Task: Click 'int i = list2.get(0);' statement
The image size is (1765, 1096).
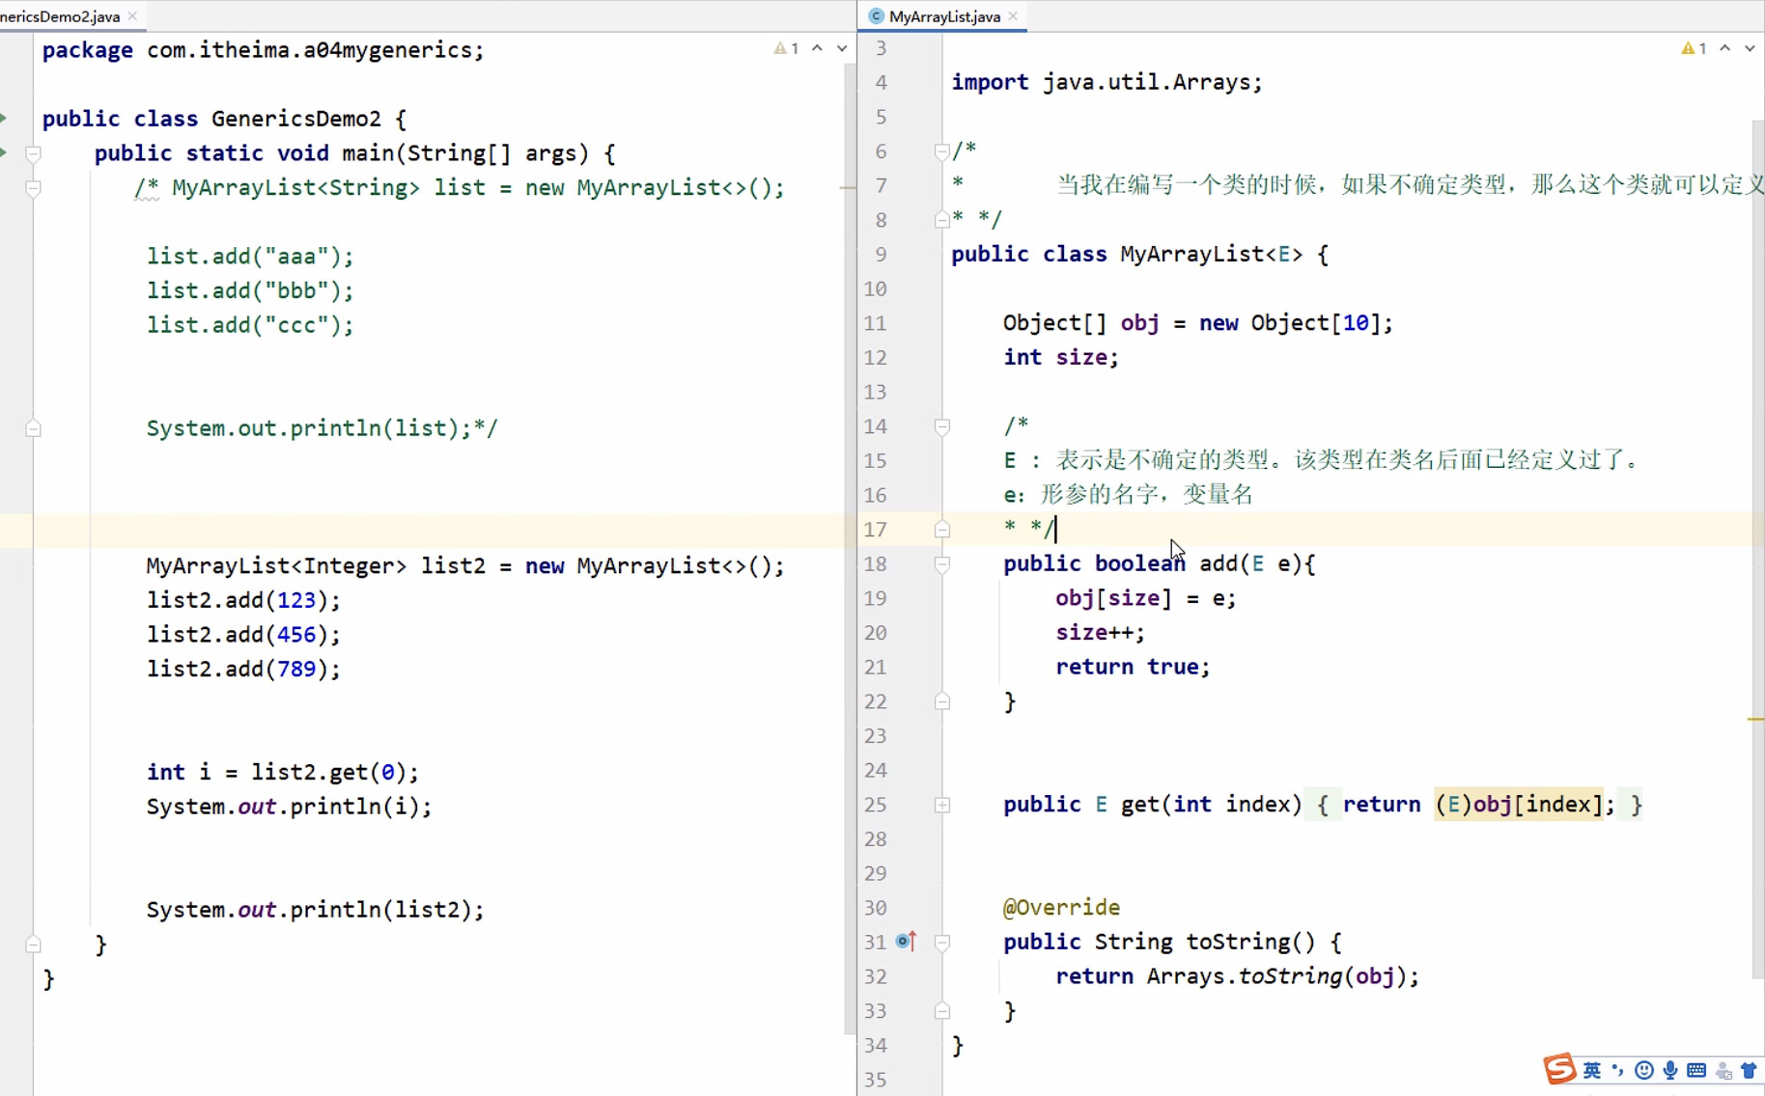Action: click(283, 772)
